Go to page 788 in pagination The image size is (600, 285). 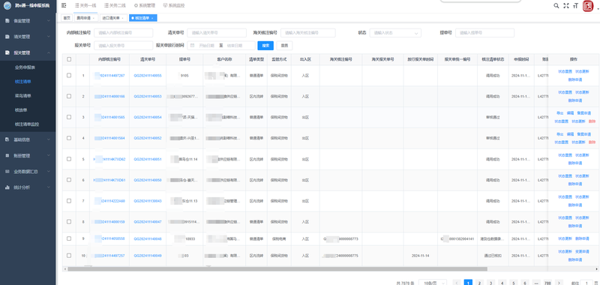(x=547, y=283)
